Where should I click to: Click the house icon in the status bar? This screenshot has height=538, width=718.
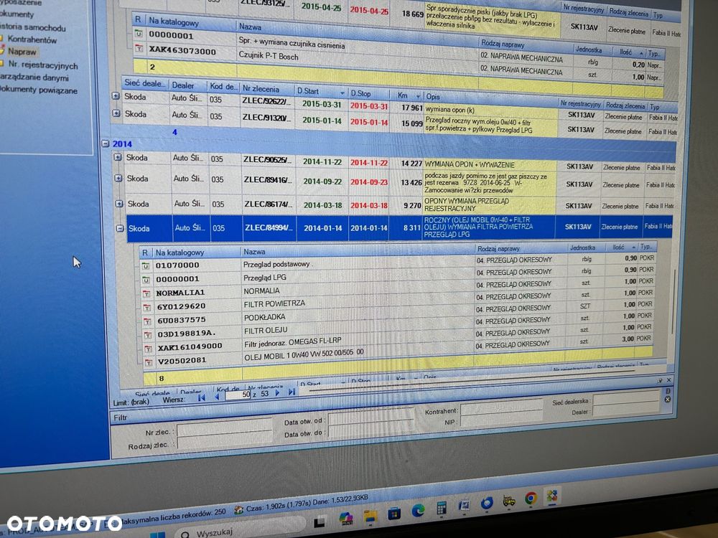tap(238, 510)
